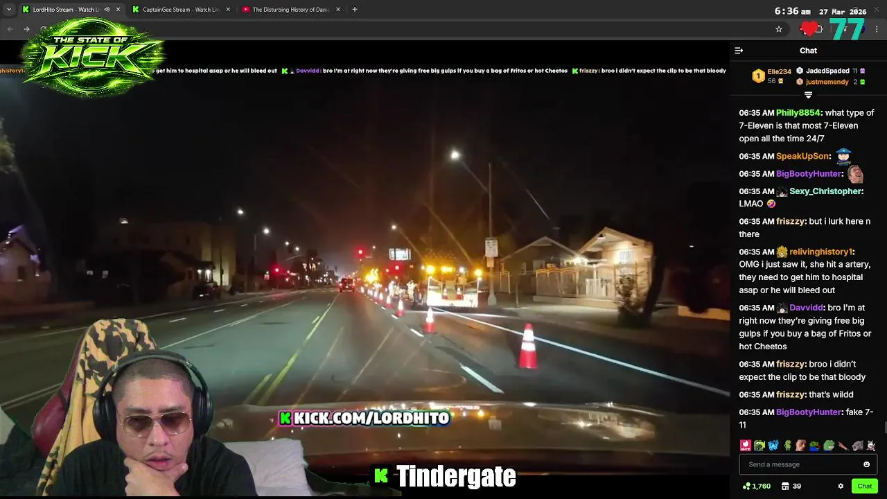
Task: Insert the Pepe in blue shirt emote
Action: click(815, 446)
